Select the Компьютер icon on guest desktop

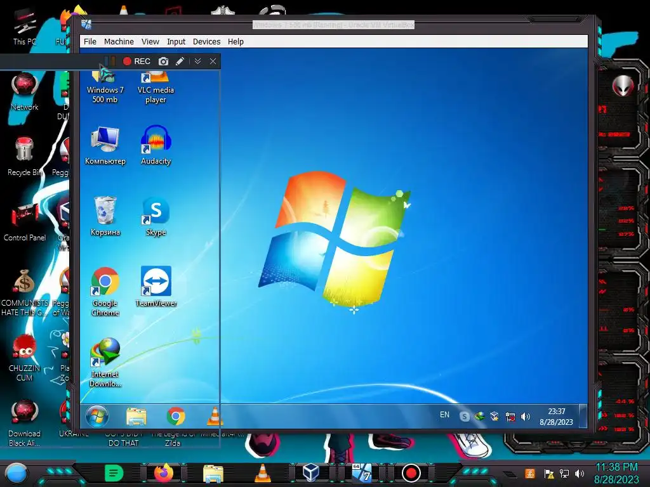pos(105,146)
